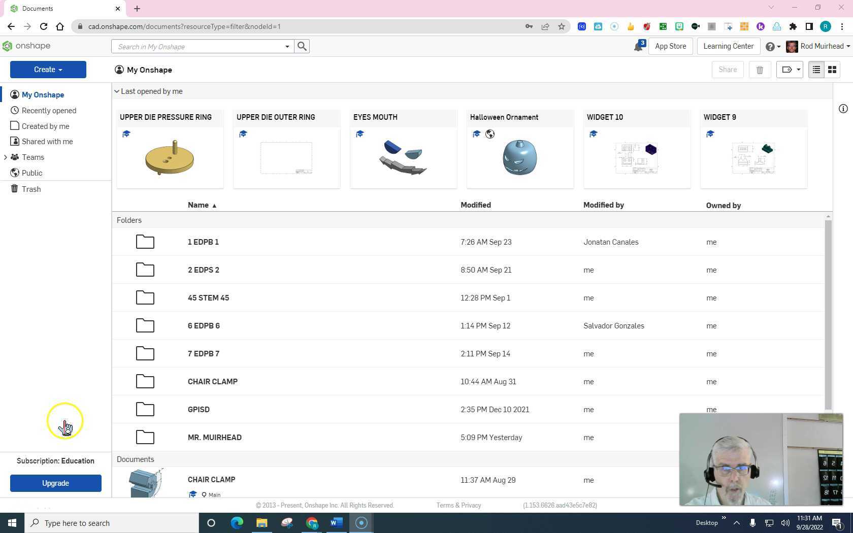The width and height of the screenshot is (853, 533).
Task: Collapse the Last opened by me section
Action: (x=117, y=91)
